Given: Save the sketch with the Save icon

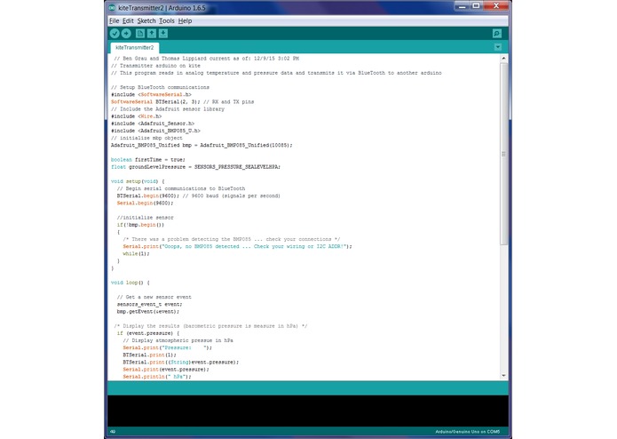Looking at the screenshot, I should 163,34.
